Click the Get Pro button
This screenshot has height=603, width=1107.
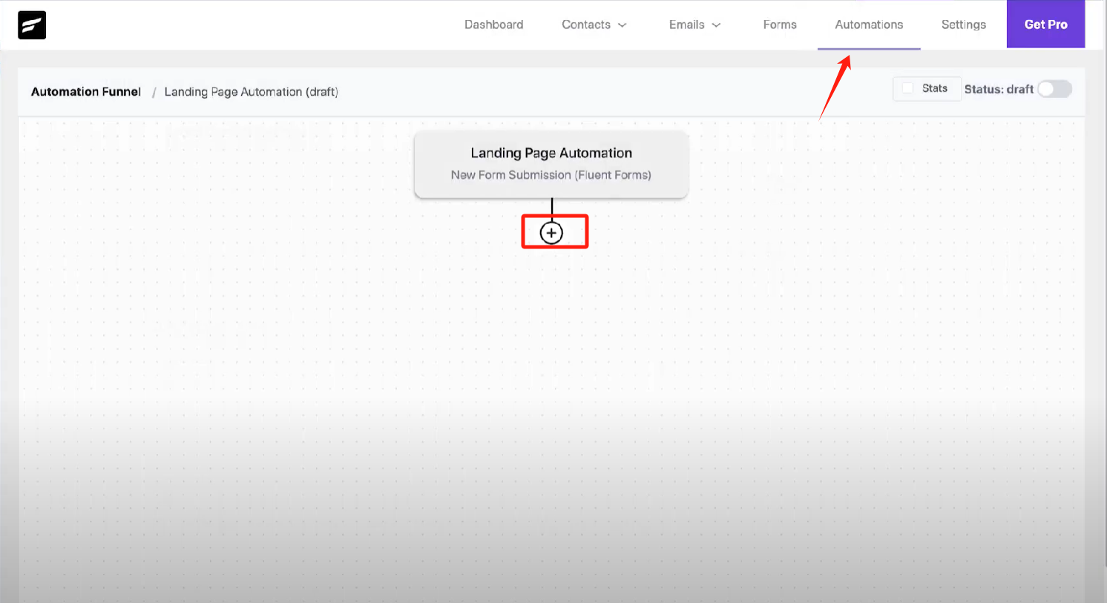[x=1045, y=24]
